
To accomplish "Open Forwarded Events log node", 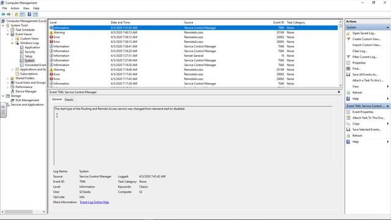I will point(35,65).
